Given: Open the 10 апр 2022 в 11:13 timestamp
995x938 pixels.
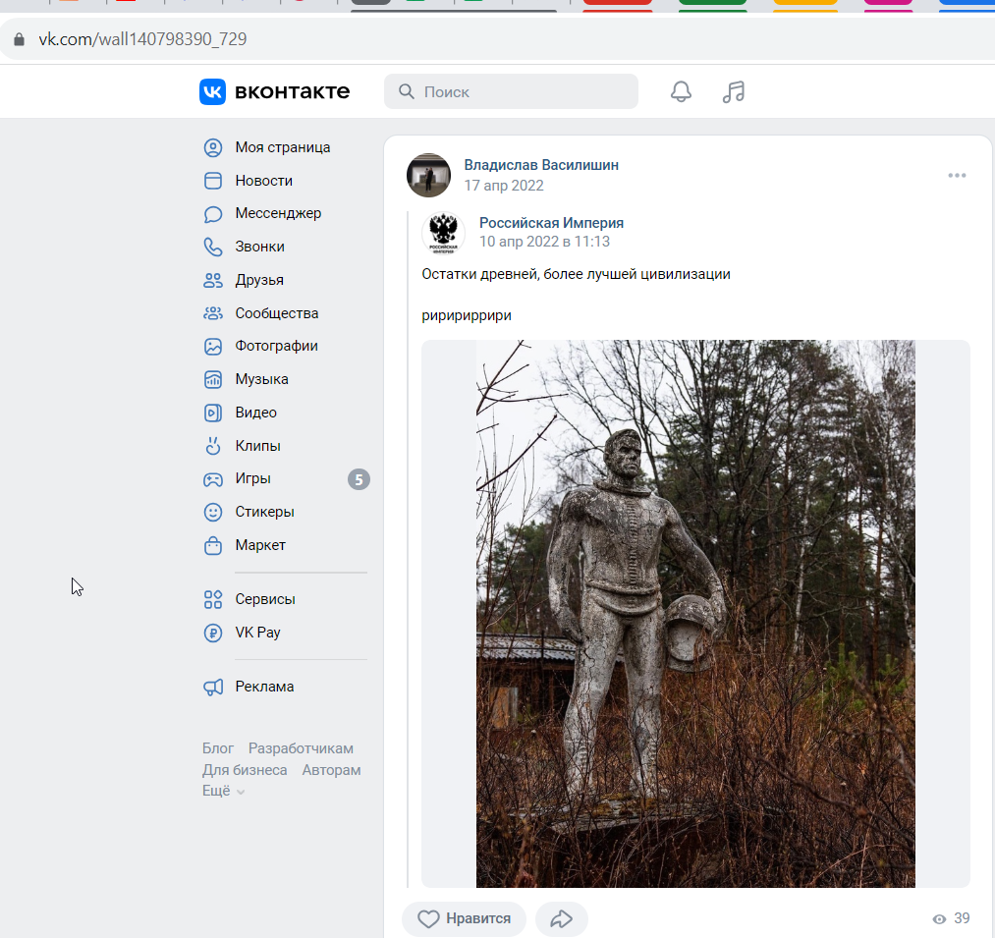Looking at the screenshot, I should 544,242.
